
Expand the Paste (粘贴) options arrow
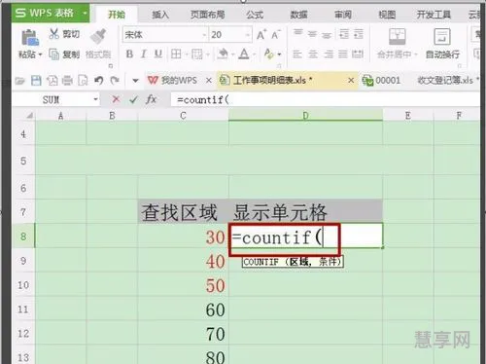coord(40,55)
